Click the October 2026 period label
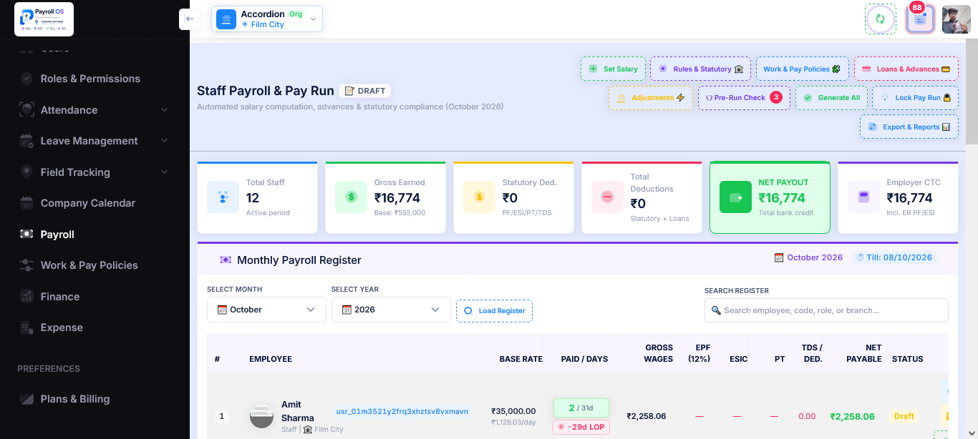 pos(808,257)
